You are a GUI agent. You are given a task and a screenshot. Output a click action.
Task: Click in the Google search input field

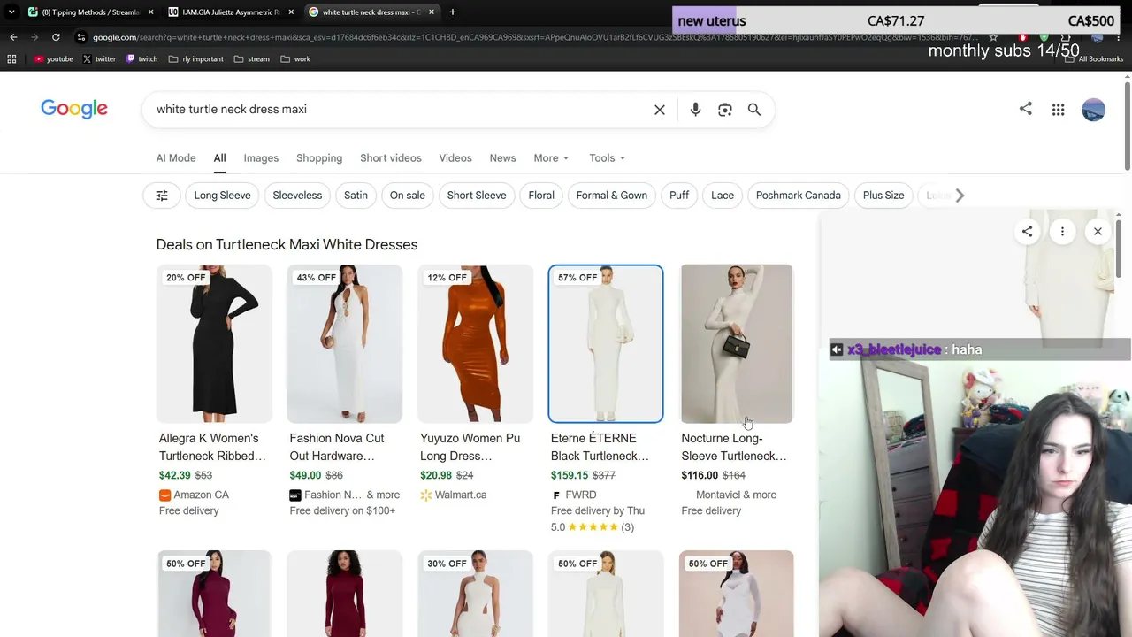click(398, 110)
